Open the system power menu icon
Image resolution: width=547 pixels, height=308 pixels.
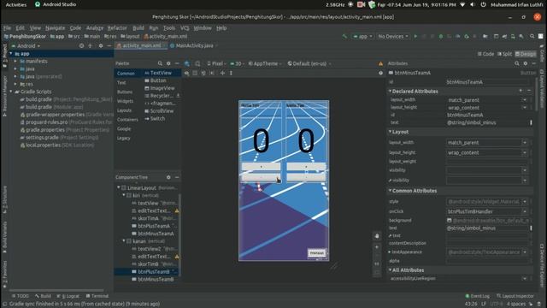[x=483, y=4]
